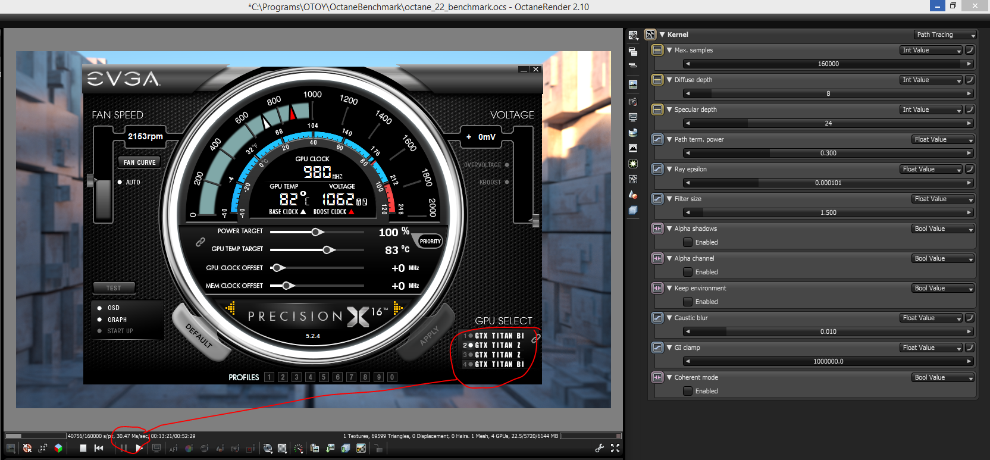Click the TEST button in EVGA Precision
Screen dimensions: 990x460
[x=114, y=288]
